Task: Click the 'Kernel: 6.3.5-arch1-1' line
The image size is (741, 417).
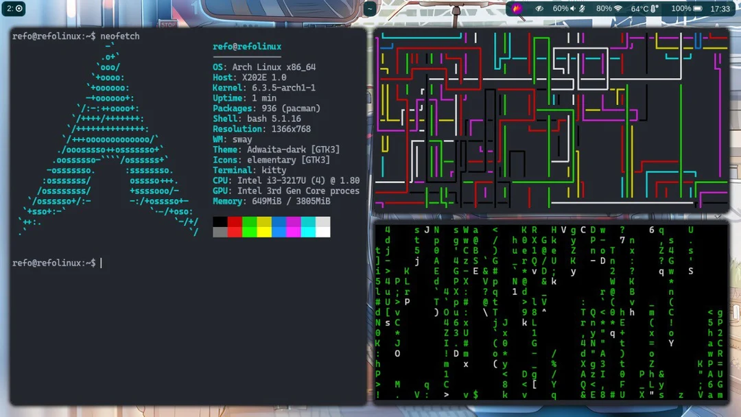Action: coord(264,88)
